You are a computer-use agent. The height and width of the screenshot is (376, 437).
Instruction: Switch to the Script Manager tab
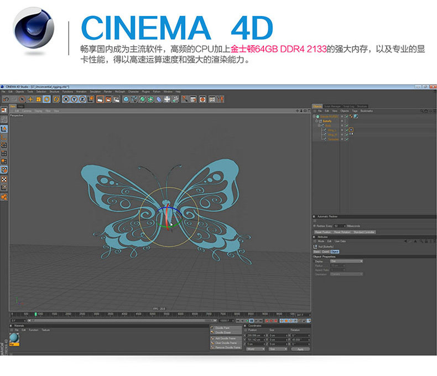click(x=332, y=106)
